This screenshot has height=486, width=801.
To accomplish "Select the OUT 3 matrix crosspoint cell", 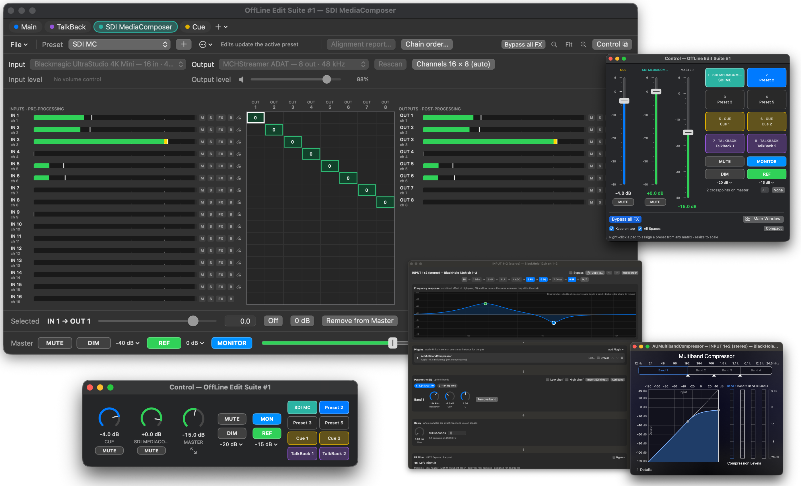I will pyautogui.click(x=292, y=142).
